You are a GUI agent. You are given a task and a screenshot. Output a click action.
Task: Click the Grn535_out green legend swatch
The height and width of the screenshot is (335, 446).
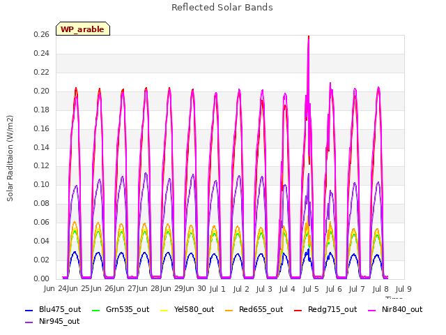96,311
